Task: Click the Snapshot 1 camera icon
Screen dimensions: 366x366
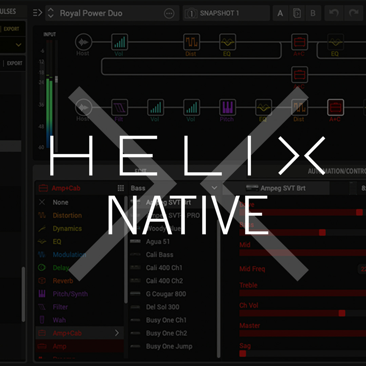Action: 191,13
